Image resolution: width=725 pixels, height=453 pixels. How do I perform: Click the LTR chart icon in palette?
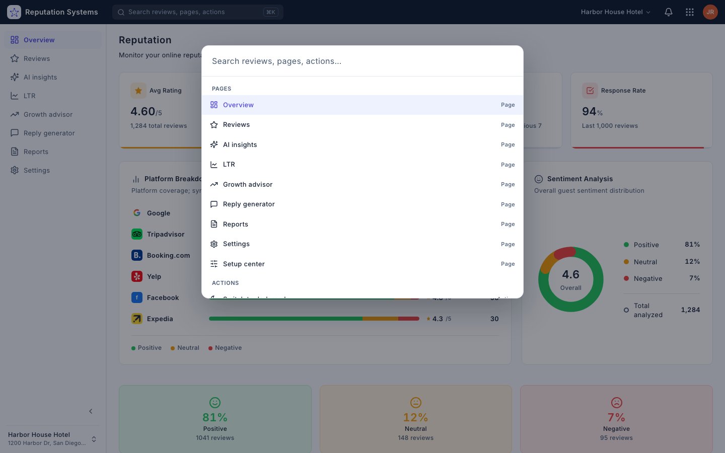tap(214, 165)
